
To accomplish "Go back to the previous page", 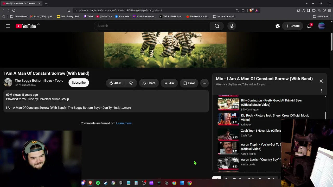I will click(x=3, y=10).
